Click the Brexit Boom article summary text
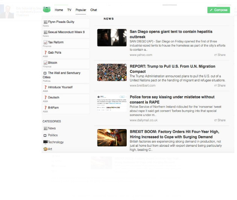 [x=176, y=146]
